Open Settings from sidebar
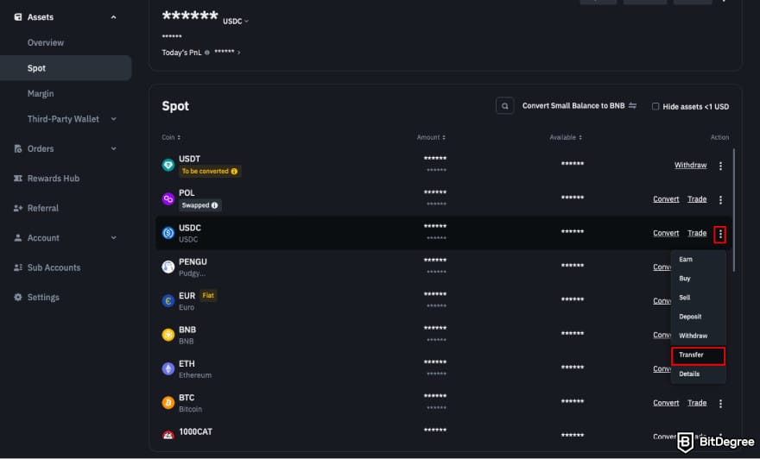760x459 pixels. click(43, 298)
